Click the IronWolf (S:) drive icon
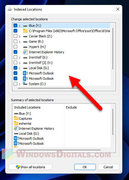Screen dimensions: 129x180 tap(25, 58)
